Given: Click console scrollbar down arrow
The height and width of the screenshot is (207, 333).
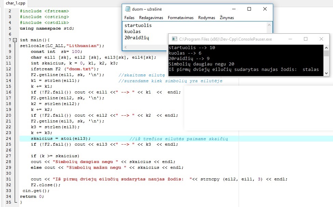Looking at the screenshot, I should pos(327,73).
